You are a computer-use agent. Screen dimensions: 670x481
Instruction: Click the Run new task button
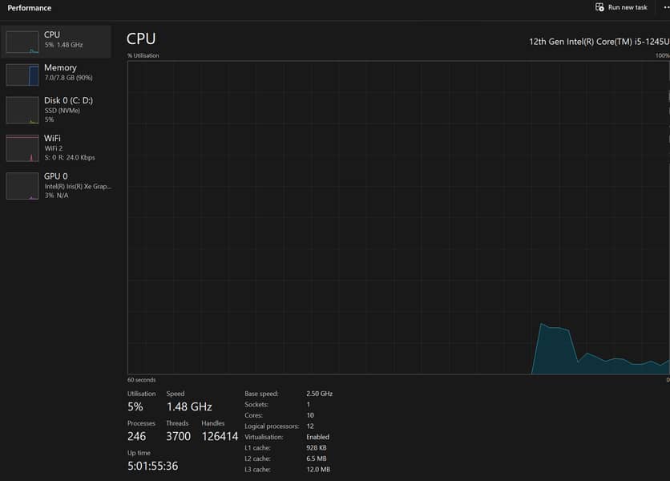tap(621, 7)
